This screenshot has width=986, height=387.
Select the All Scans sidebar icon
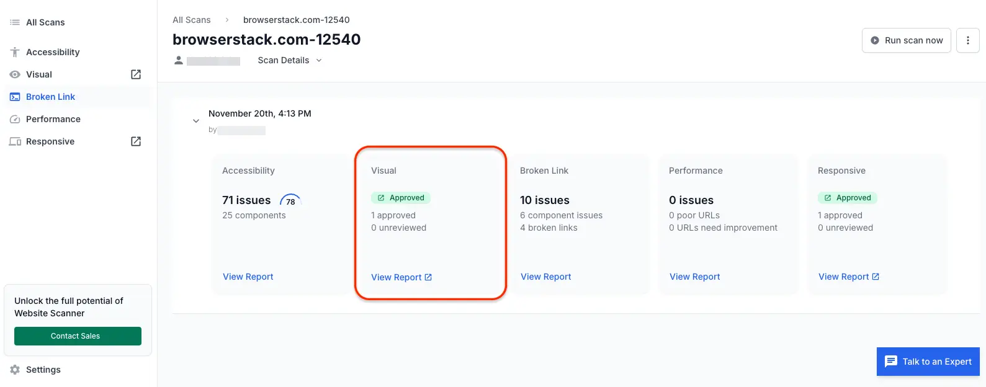tap(14, 22)
